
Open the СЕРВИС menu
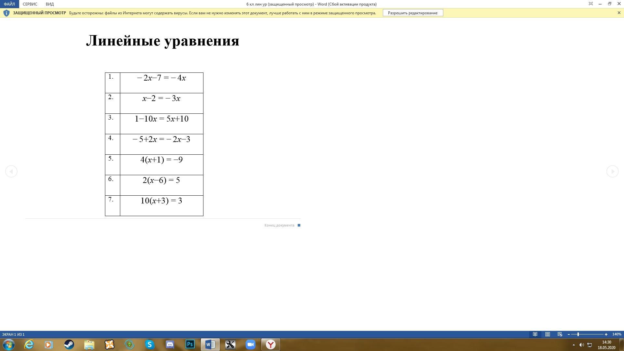pyautogui.click(x=30, y=4)
